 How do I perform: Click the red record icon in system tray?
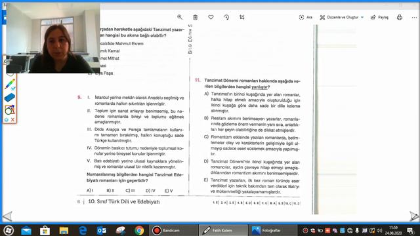point(305,230)
